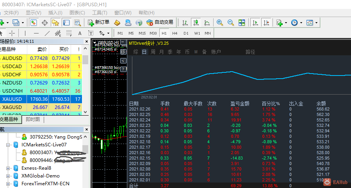Toggle the AutoTrading (自动交易) button
The image size is (351, 188).
[x=160, y=22]
